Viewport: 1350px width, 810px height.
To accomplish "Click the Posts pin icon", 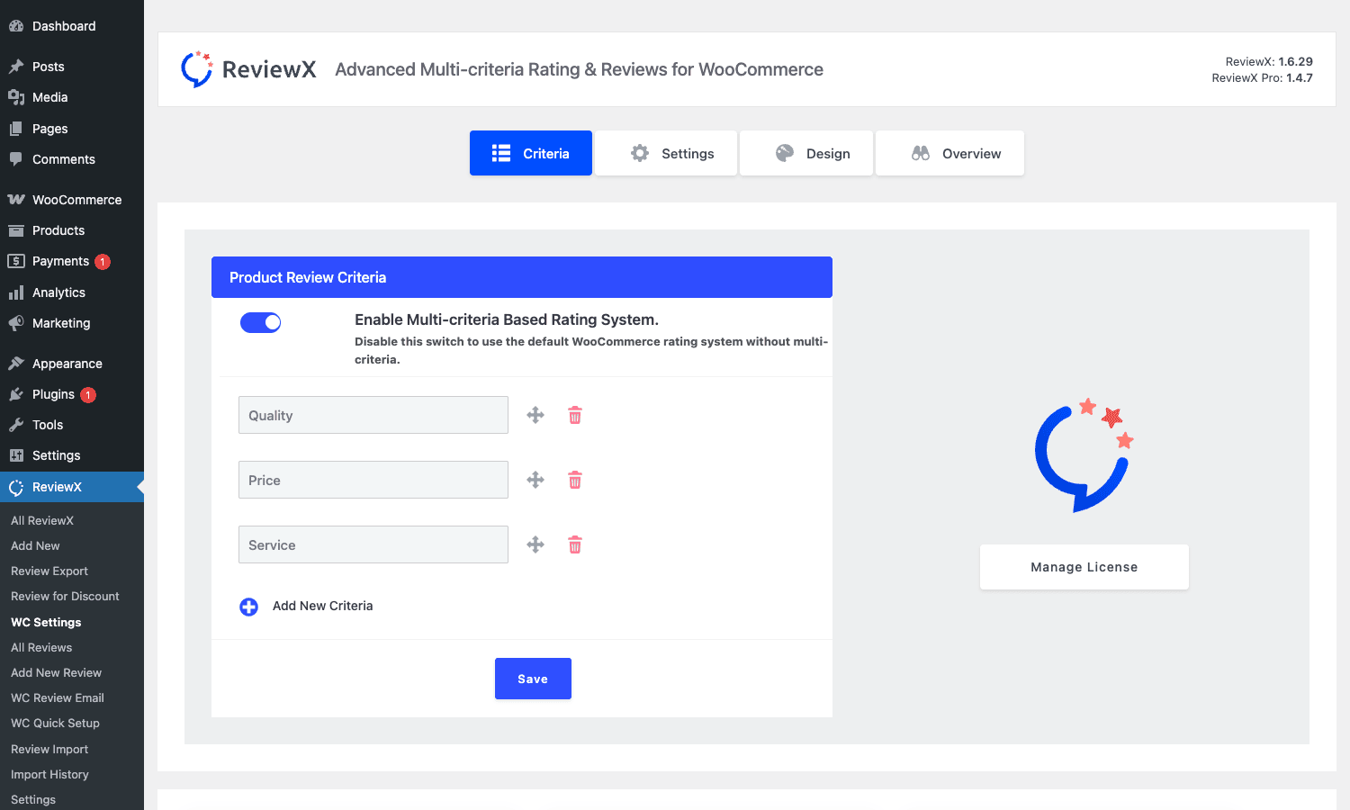I will pos(16,67).
